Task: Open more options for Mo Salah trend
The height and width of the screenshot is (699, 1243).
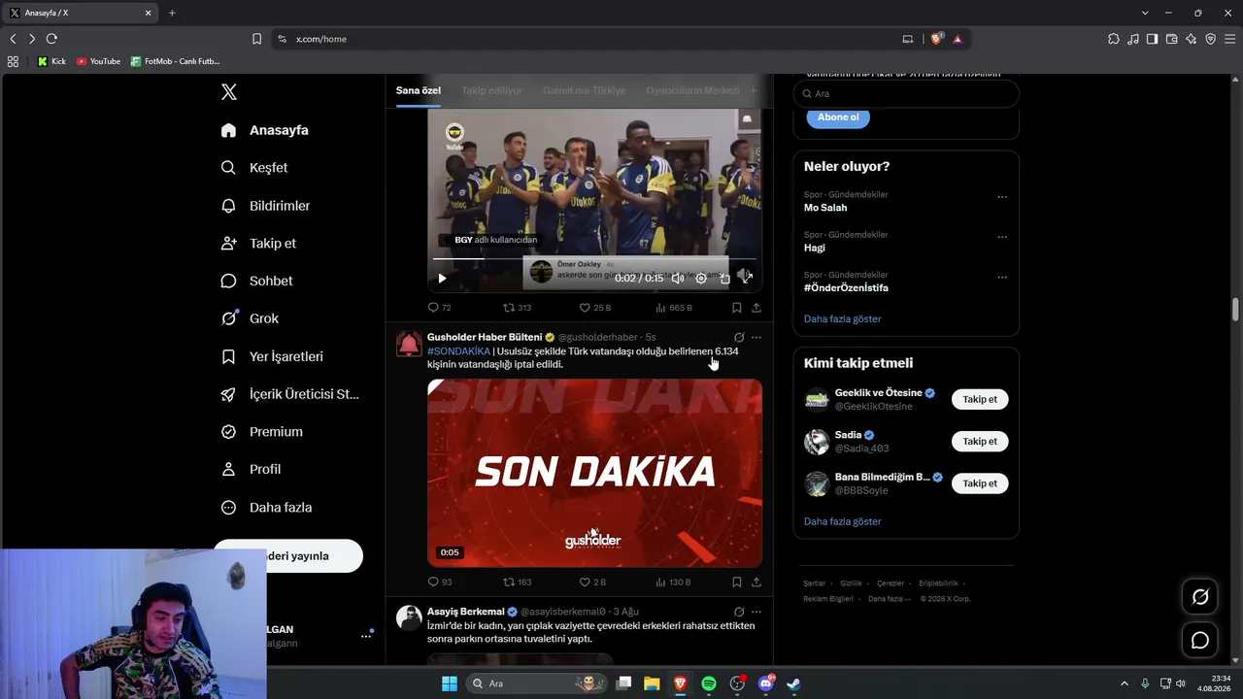Action: click(x=1002, y=197)
